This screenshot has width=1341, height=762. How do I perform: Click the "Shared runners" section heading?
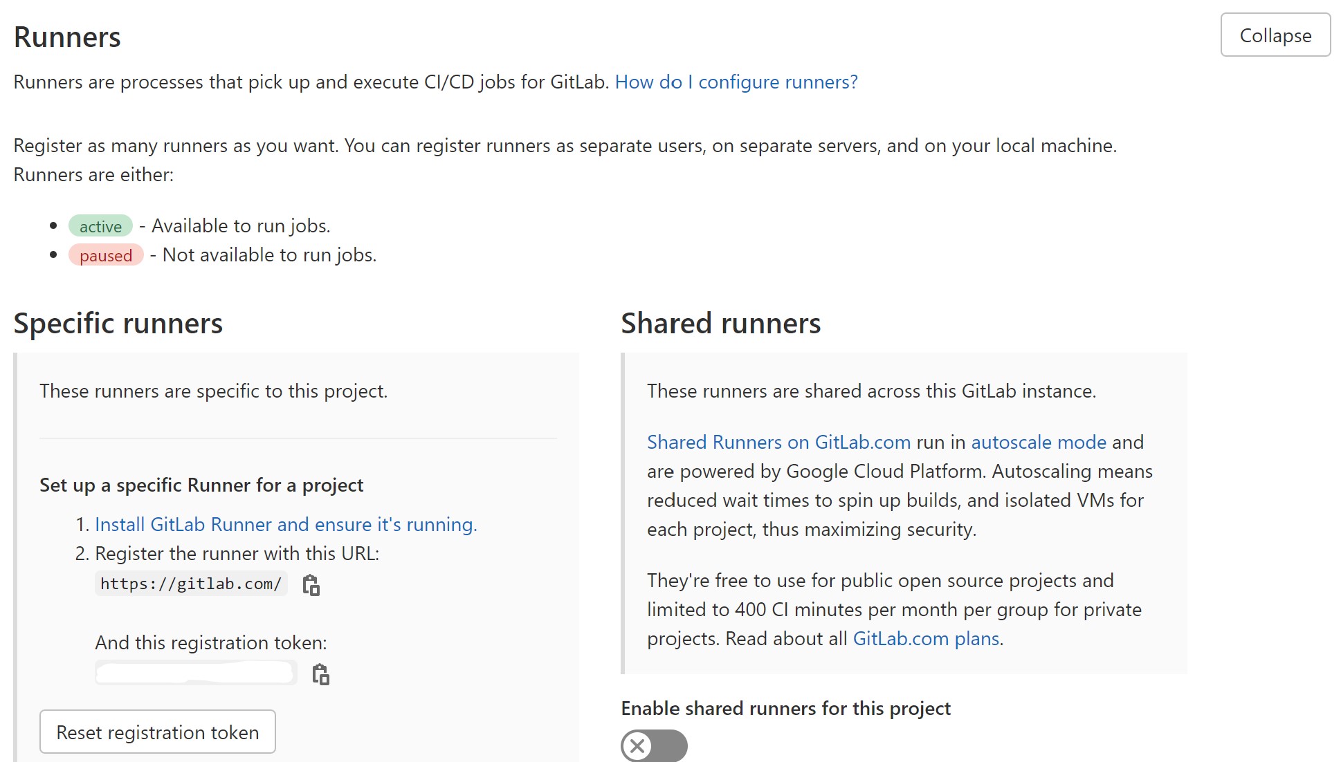(x=721, y=323)
